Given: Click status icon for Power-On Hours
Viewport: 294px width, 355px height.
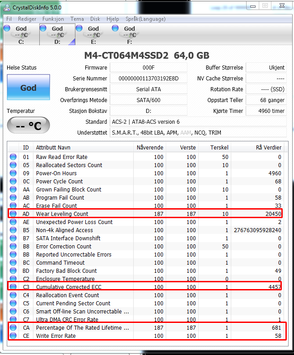Looking at the screenshot, I should 13,173.
